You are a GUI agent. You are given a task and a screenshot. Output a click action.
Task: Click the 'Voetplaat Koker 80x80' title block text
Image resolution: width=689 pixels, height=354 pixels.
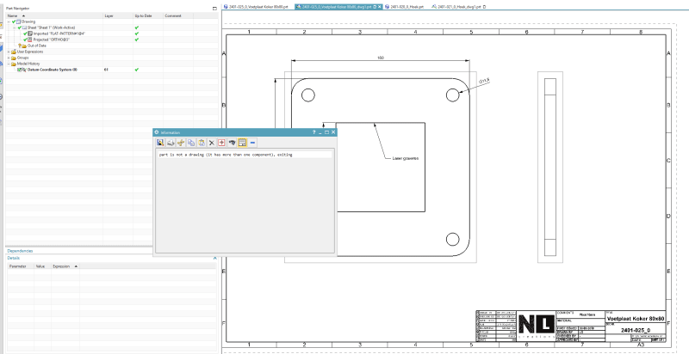(636, 319)
